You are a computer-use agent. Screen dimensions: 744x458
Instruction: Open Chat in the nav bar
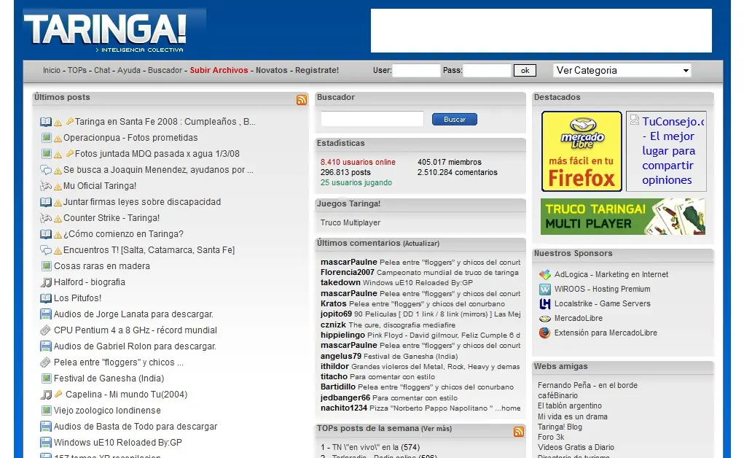point(102,70)
